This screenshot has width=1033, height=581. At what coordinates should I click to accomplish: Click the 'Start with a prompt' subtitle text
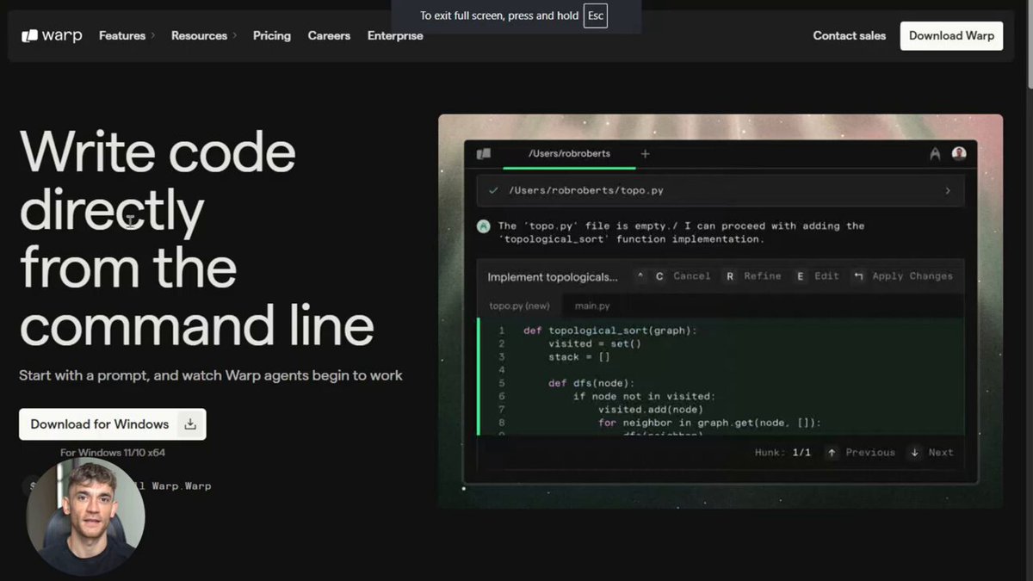pos(211,375)
